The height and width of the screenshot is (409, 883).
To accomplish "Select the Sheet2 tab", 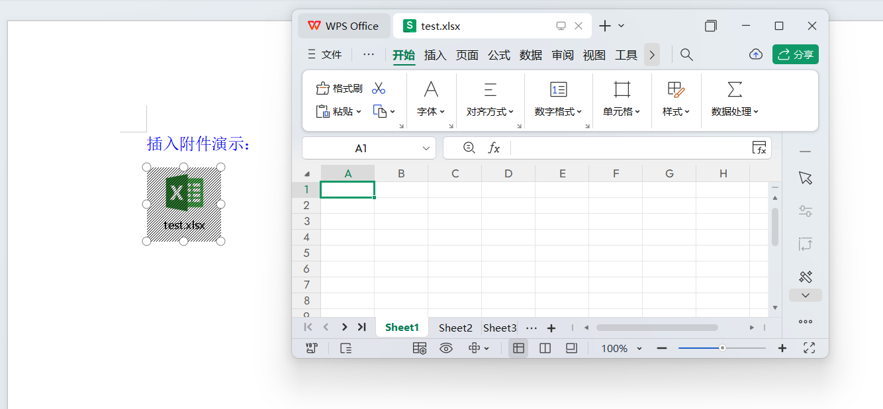I will click(455, 328).
